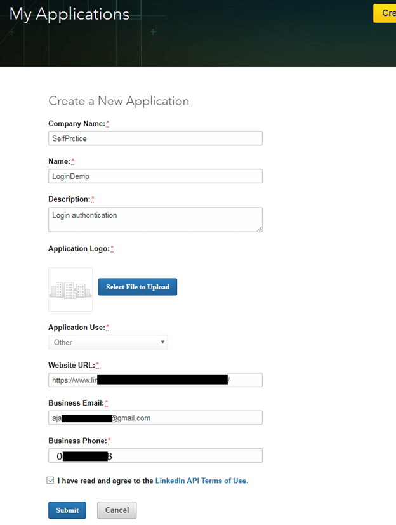Click the Description box resize handle
The width and height of the screenshot is (396, 525).
(258, 228)
